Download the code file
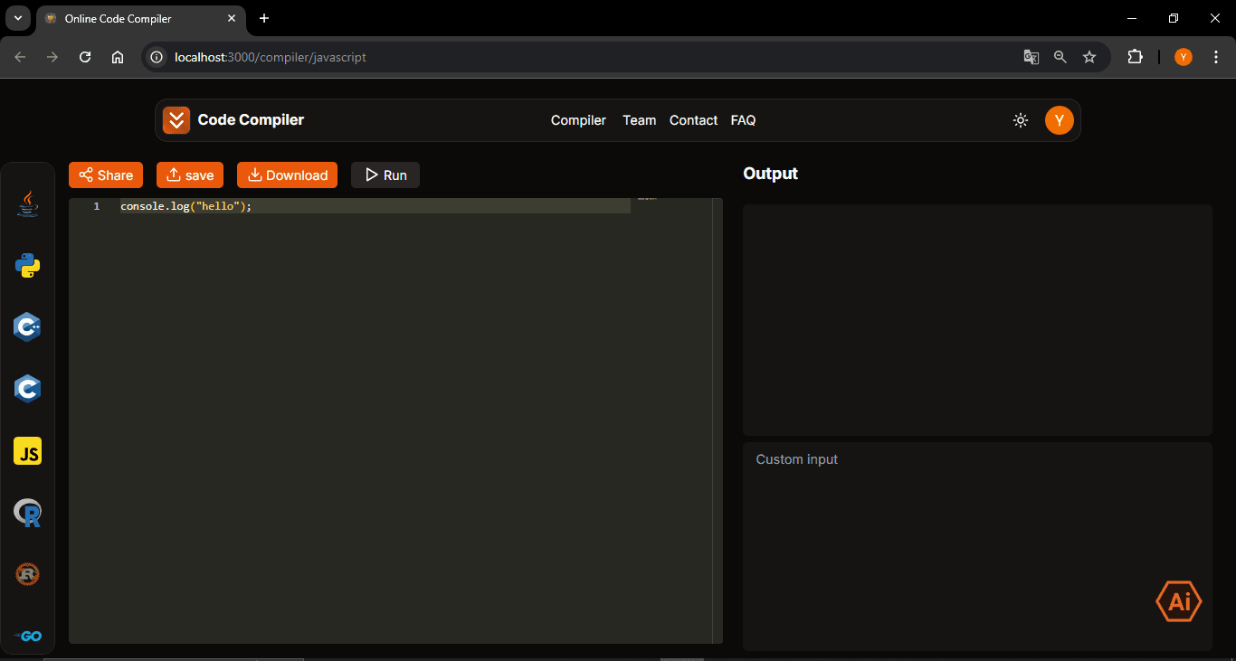Viewport: 1236px width, 661px height. [x=287, y=175]
